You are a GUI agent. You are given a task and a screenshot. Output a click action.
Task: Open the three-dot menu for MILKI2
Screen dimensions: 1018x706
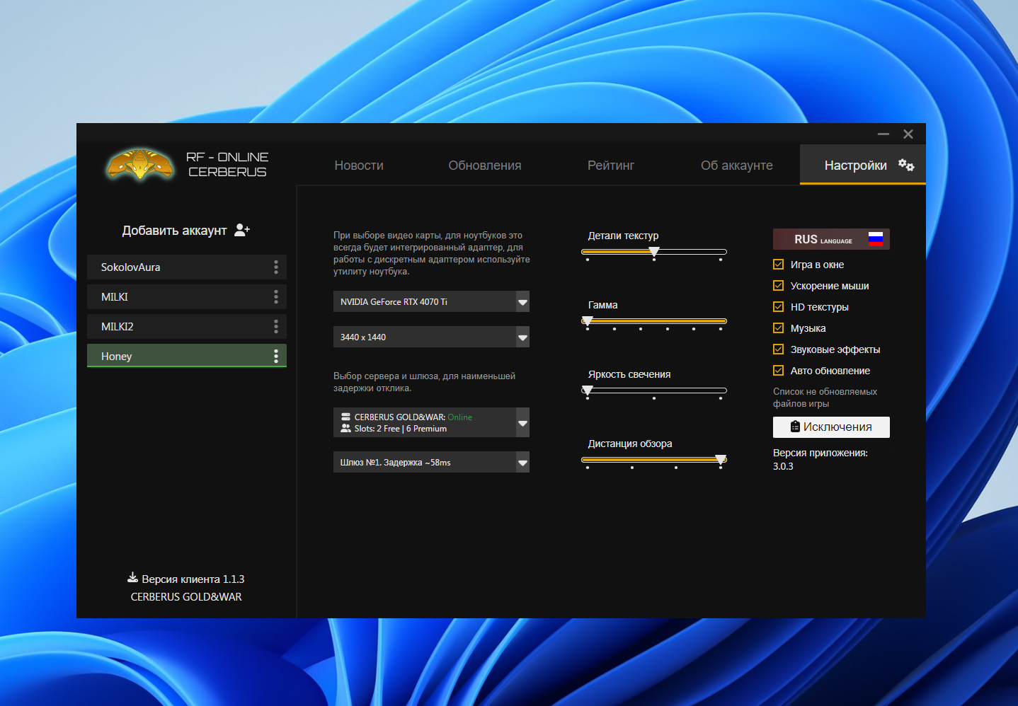[x=276, y=326]
